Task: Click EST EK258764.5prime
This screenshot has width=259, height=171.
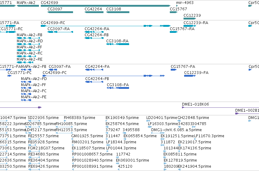Action: tap(107, 127)
